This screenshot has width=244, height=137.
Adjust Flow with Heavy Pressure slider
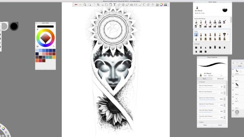(x=208, y=112)
